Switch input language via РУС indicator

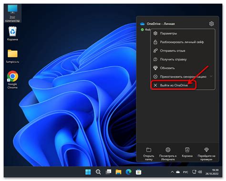pos(185,172)
